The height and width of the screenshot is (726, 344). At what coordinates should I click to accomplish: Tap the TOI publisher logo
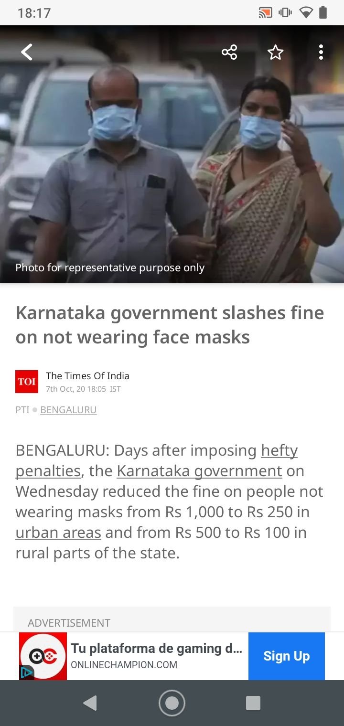pos(27,382)
